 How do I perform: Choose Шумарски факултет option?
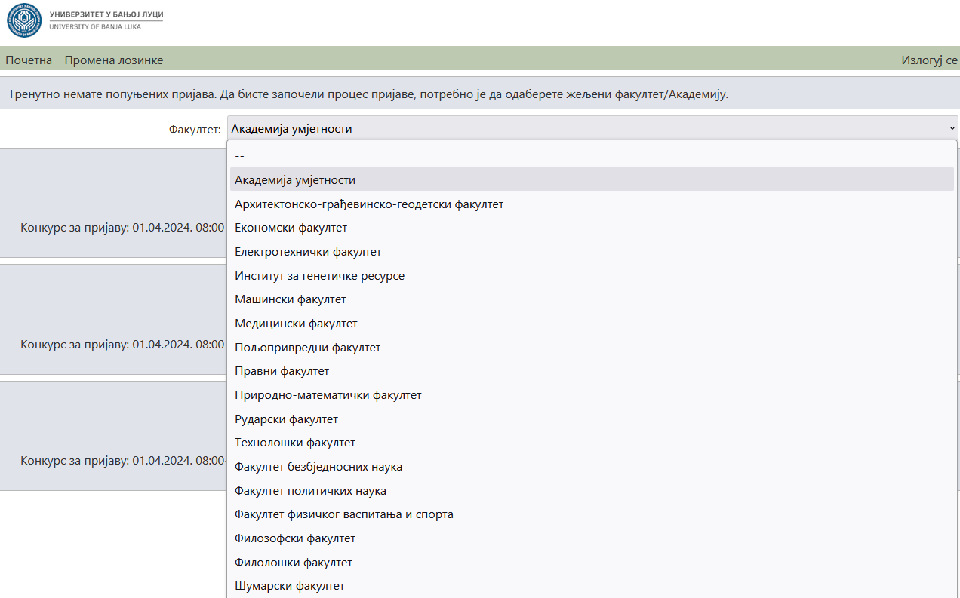point(289,586)
